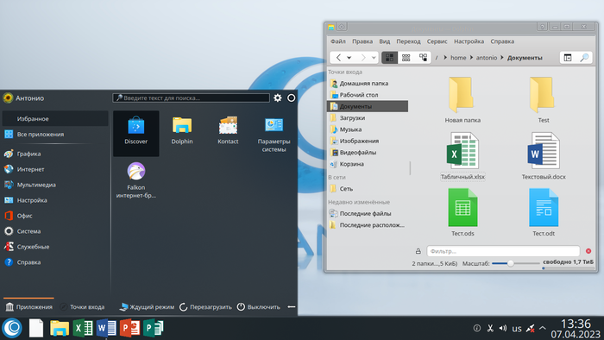Select Табличный.xlsx file
Screen dimensions: 604x340
[x=462, y=156]
